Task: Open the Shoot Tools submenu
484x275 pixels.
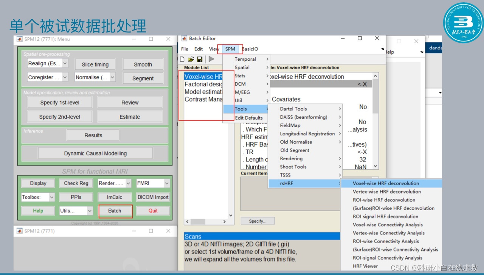Action: (x=305, y=167)
